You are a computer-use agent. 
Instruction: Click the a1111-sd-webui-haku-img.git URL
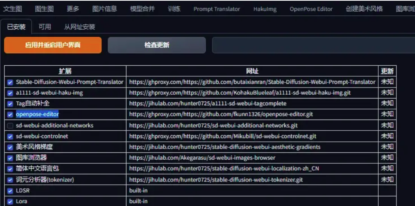click(240, 93)
